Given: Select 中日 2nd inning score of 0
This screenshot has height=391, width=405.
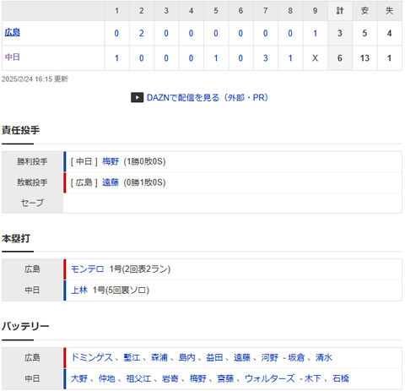Looking at the screenshot, I should click(142, 58).
